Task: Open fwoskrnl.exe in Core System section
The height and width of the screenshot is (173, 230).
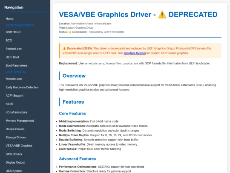Action: click(14, 79)
